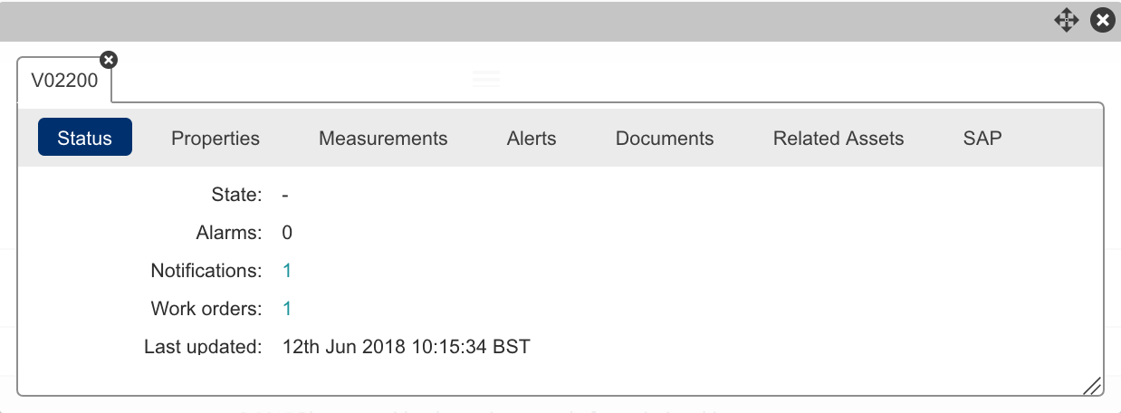The image size is (1121, 413).
Task: View the Alerts tab
Action: pos(532,138)
